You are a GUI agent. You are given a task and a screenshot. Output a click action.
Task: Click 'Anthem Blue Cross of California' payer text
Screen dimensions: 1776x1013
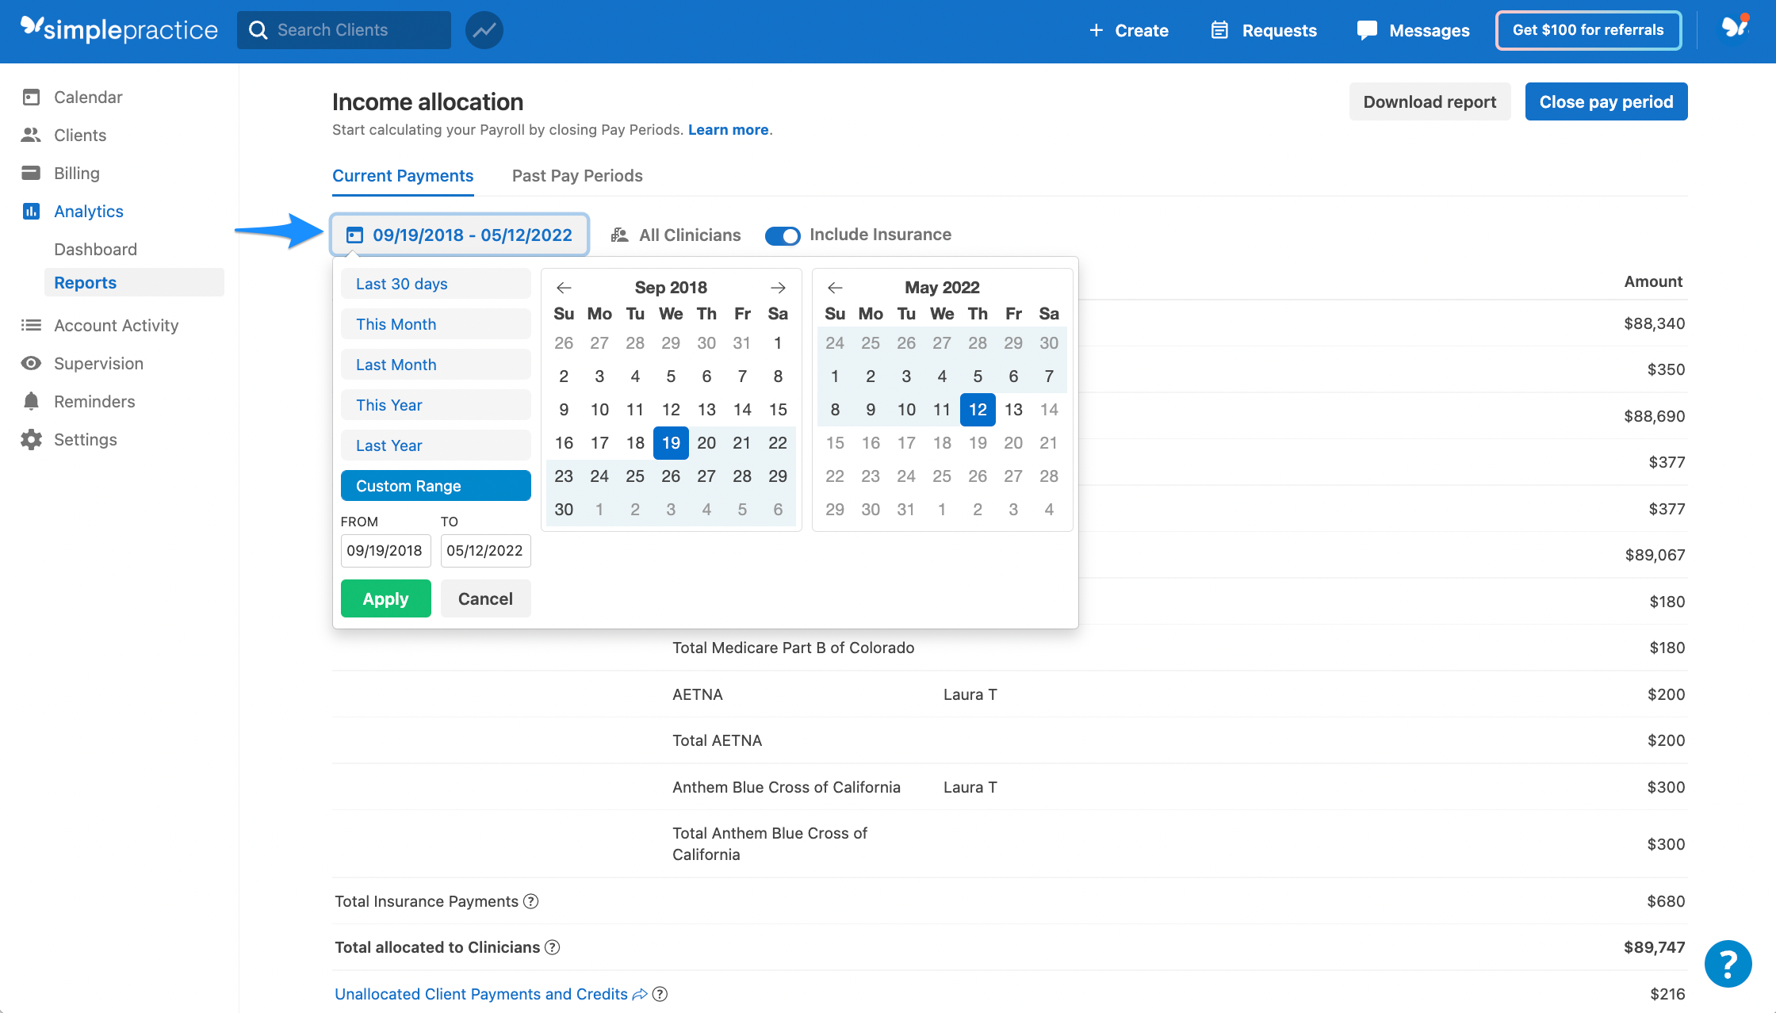(x=787, y=787)
